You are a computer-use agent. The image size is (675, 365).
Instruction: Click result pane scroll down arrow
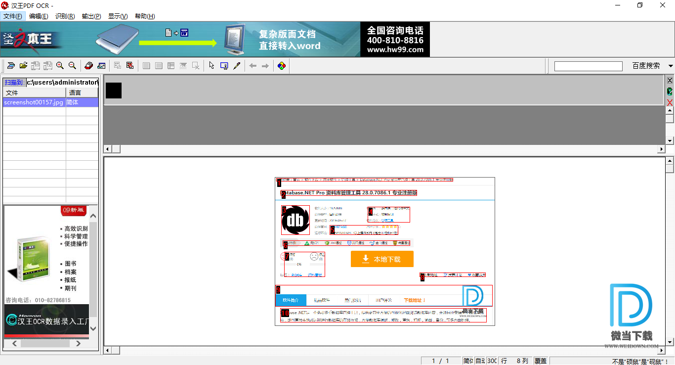coord(670,141)
